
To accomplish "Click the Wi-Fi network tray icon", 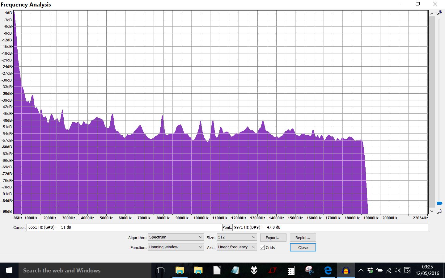I will tap(389, 271).
